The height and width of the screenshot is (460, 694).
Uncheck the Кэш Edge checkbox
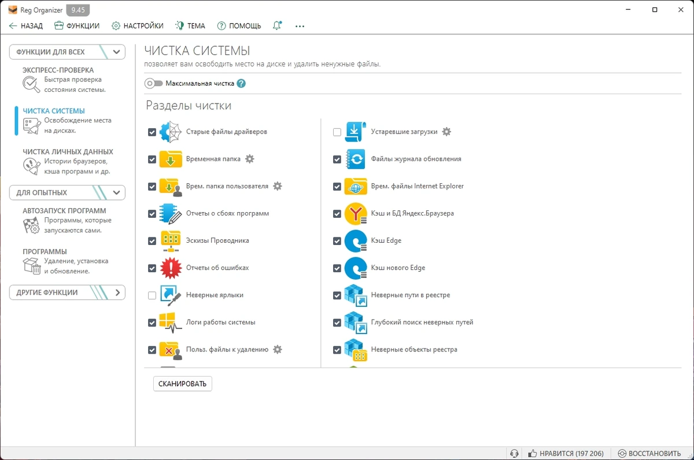pos(337,241)
